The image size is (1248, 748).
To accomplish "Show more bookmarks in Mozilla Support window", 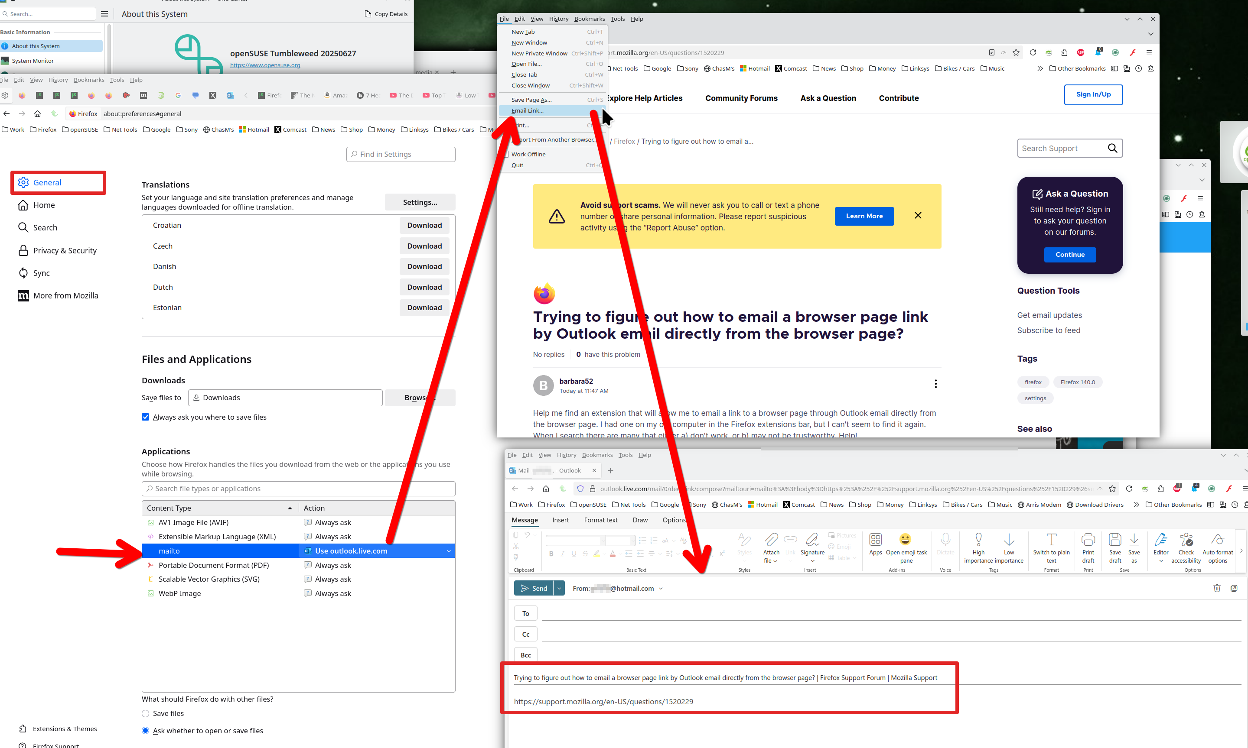I will [x=1039, y=68].
